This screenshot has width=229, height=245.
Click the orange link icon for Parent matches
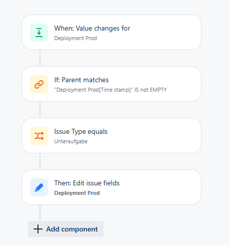[x=39, y=84]
